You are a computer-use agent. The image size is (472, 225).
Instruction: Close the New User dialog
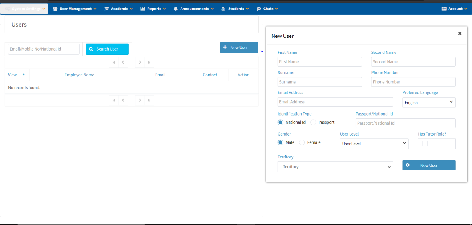(x=460, y=33)
